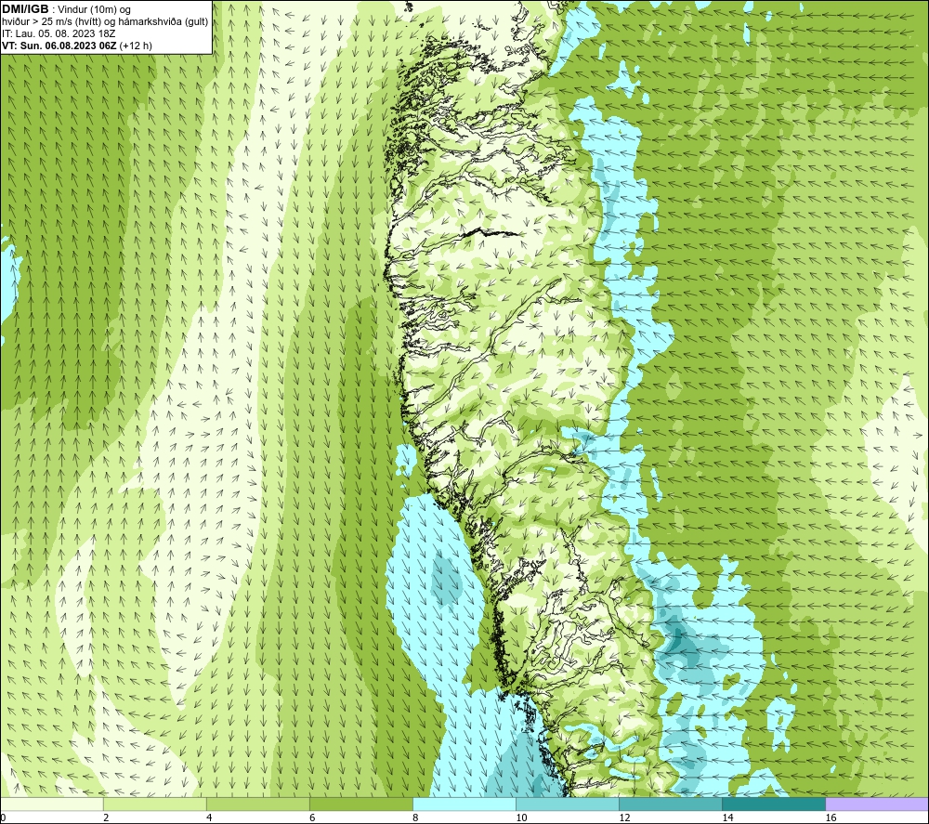The image size is (929, 824).
Task: Click the 6–8 m/s green legend swatch
Action: (x=360, y=804)
